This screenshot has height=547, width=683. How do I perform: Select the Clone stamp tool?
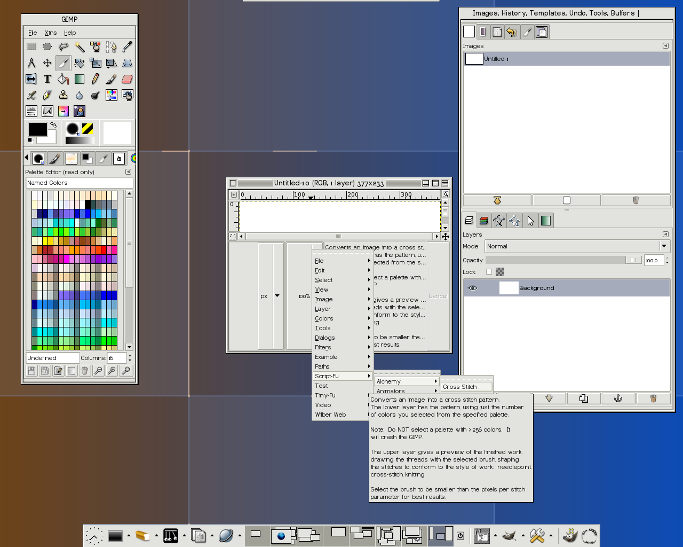tap(63, 95)
